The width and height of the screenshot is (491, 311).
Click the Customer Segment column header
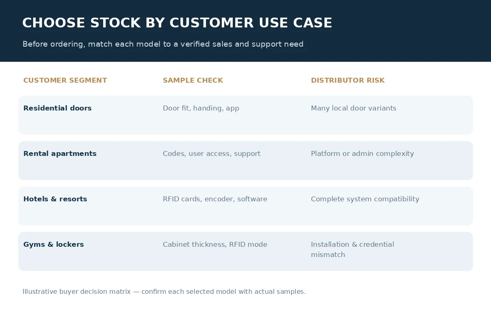(65, 81)
